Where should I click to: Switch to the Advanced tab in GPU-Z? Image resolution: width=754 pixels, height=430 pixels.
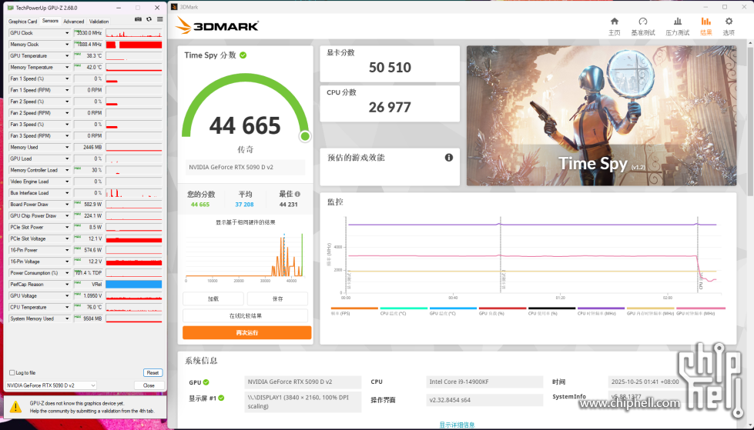74,22
